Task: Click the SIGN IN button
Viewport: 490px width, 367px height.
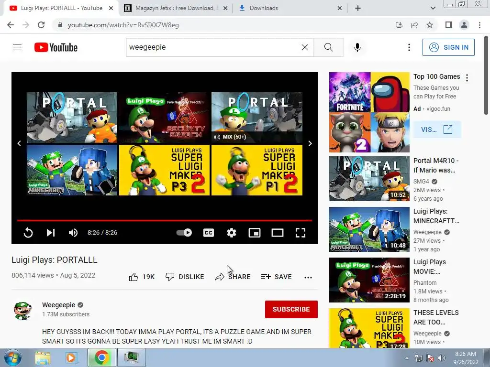Action: pyautogui.click(x=448, y=47)
